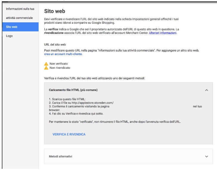Click the Ulteriori informazioni link
This screenshot has height=170, width=217.
[x=163, y=33]
